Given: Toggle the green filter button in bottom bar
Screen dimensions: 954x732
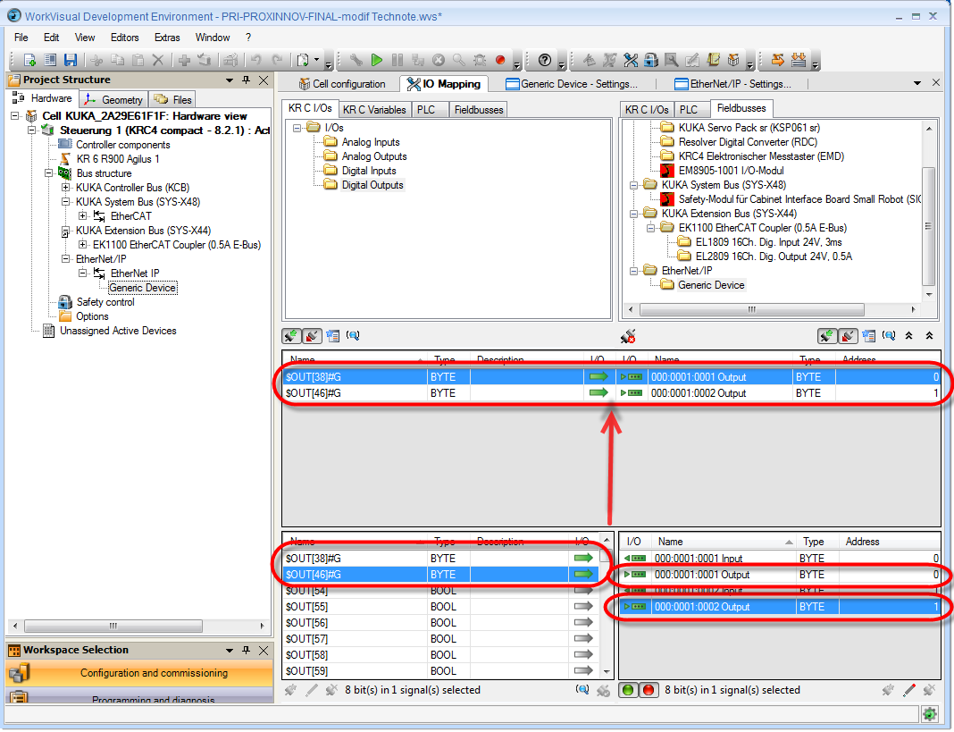Looking at the screenshot, I should pos(628,690).
